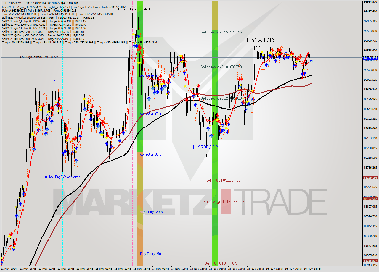Screen dimensions: 379x272
Task: Click the 85736.265 price axis label
Action: tap(370, 167)
